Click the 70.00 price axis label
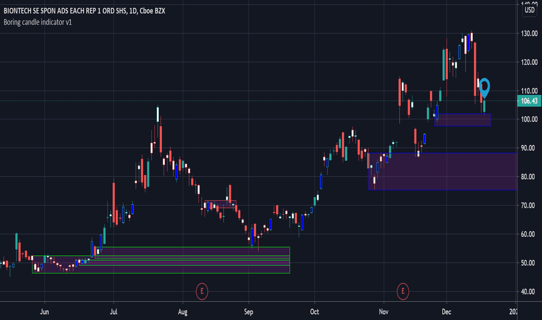The width and height of the screenshot is (542, 320). pyautogui.click(x=528, y=205)
